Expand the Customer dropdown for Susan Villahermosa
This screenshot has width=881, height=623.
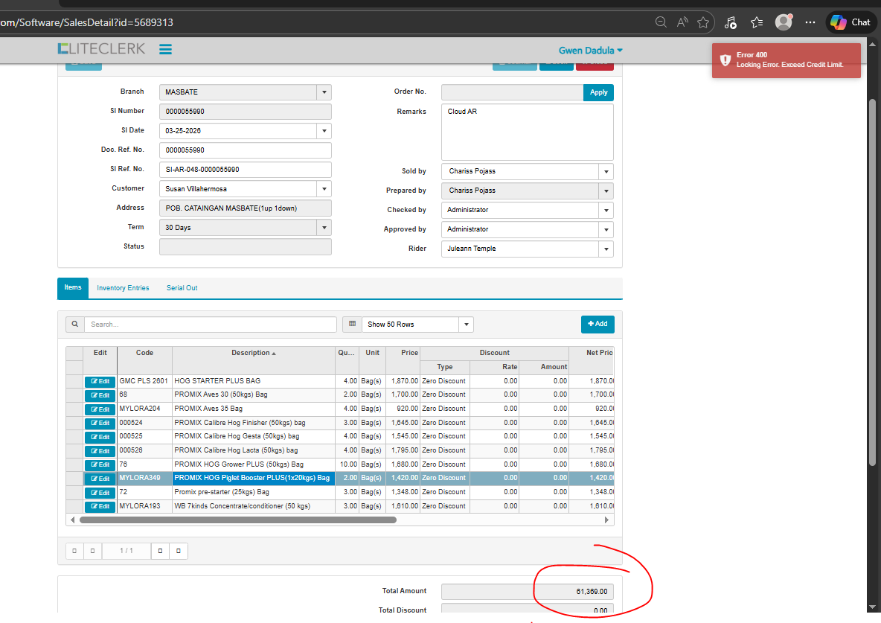(x=324, y=189)
